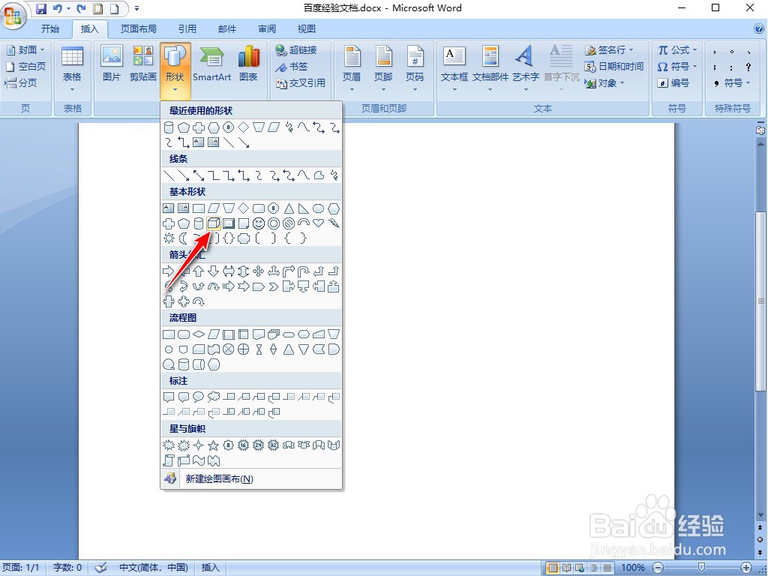This screenshot has height=576, width=768.
Task: Choose the oval callout shape
Action: (x=198, y=397)
